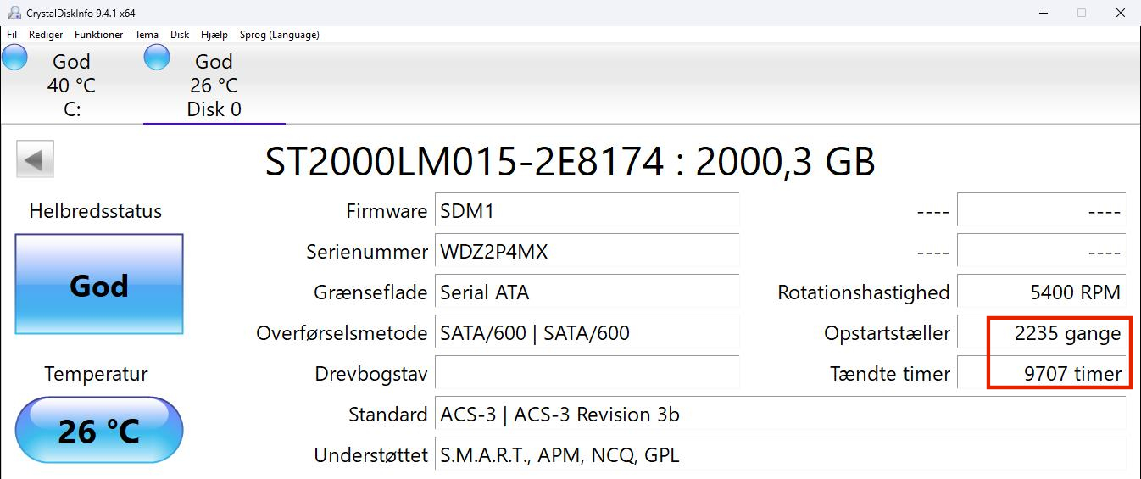
Task: Open the Hjælp menu
Action: [214, 35]
